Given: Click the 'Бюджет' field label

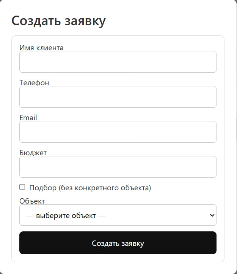Looking at the screenshot, I should tap(33, 153).
